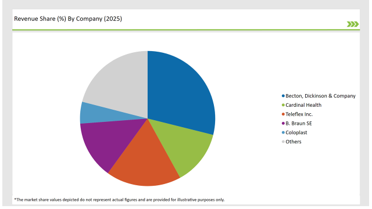
Task: Select the 'Cardinal Health' legend label
Action: pyautogui.click(x=303, y=105)
